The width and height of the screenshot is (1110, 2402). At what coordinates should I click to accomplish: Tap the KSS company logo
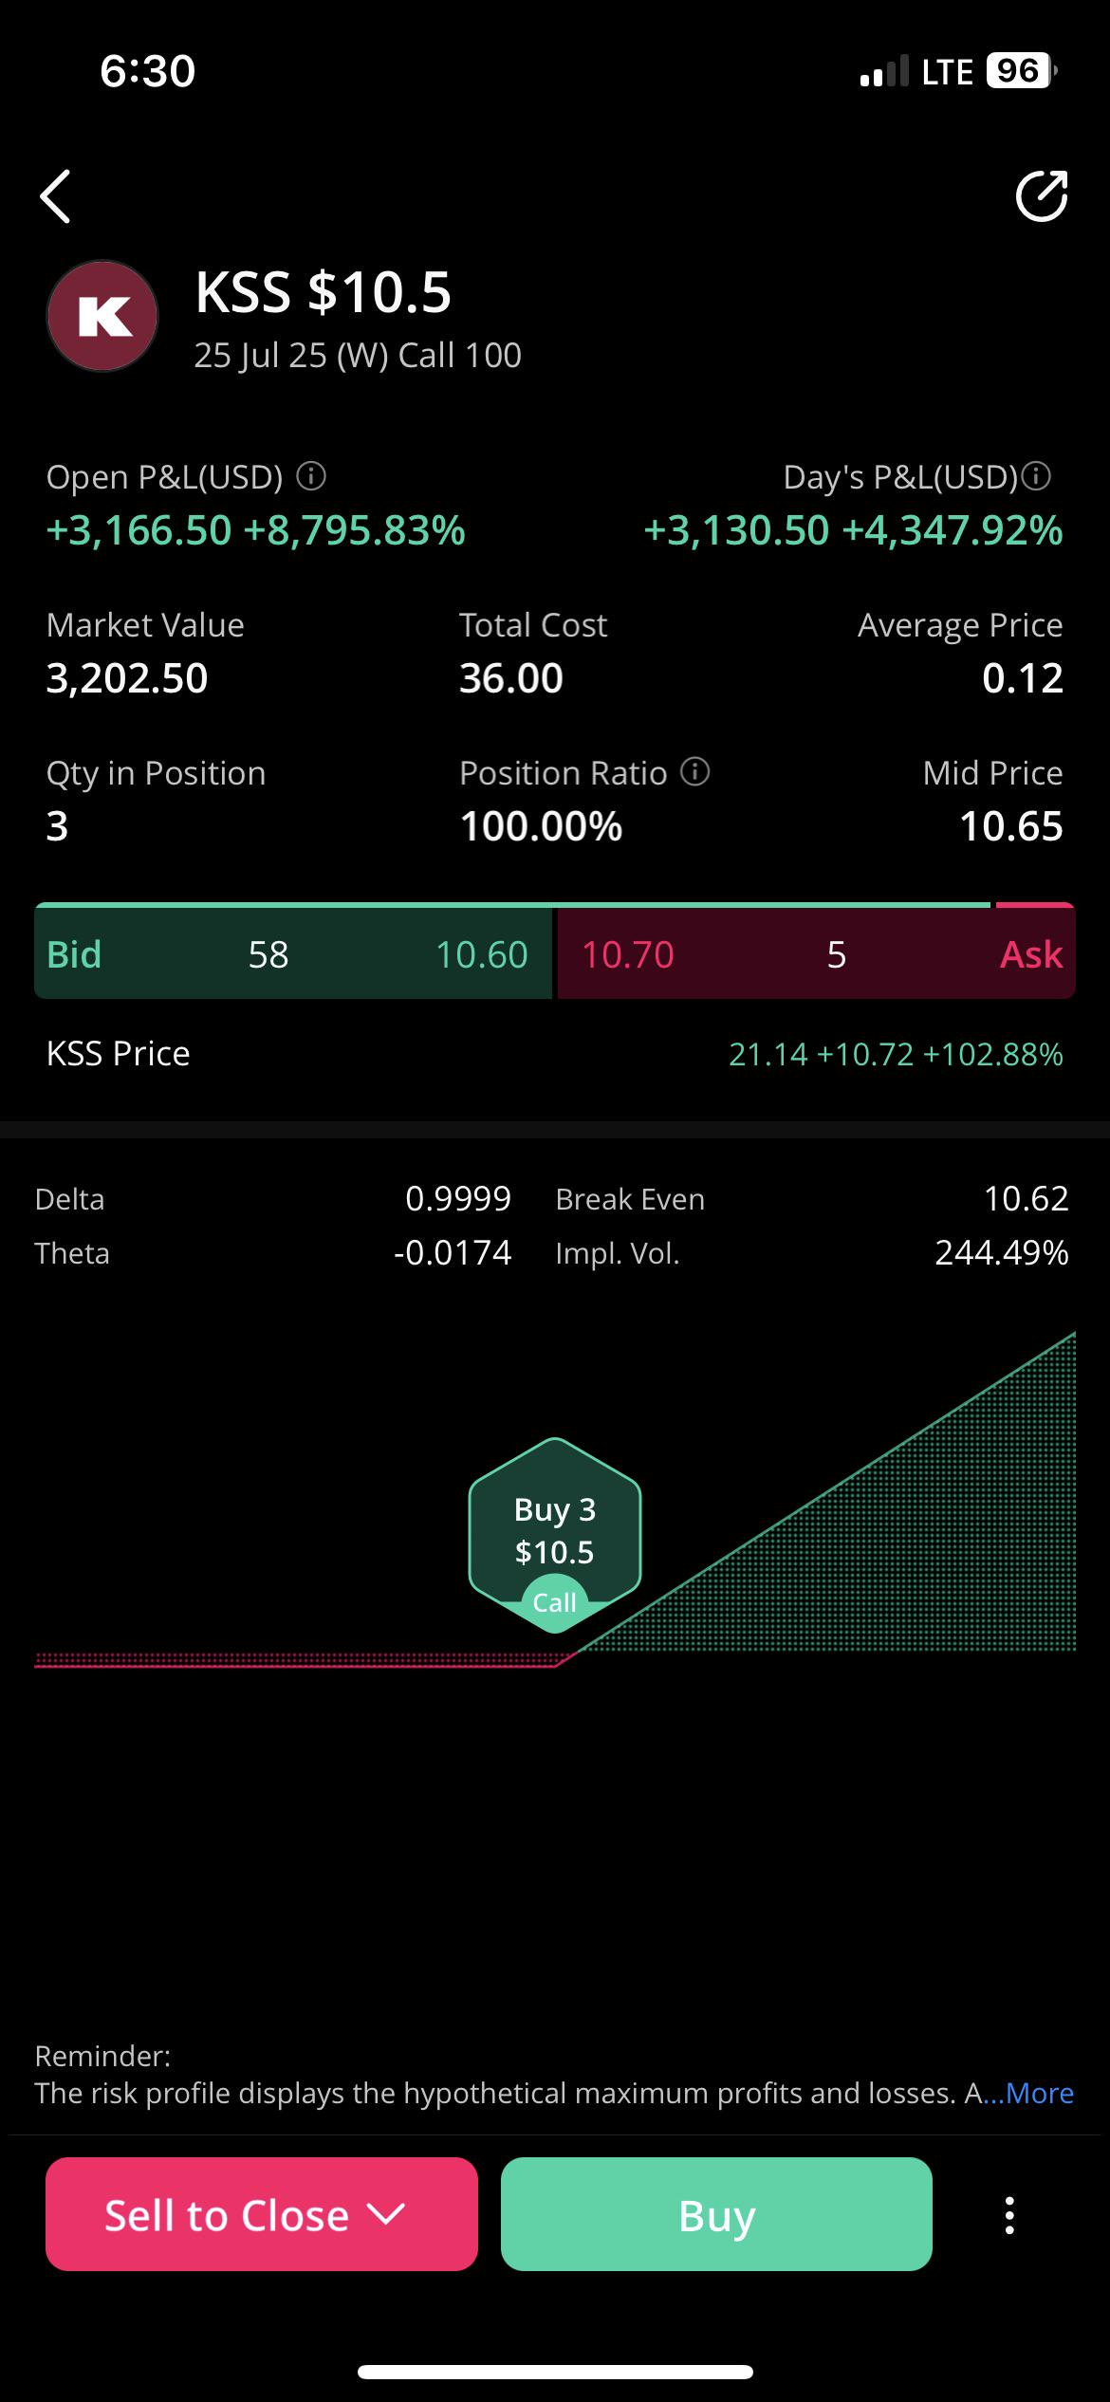(x=102, y=316)
